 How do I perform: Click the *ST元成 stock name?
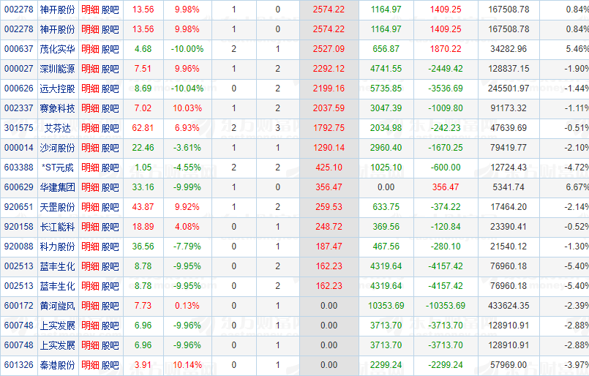click(58, 168)
